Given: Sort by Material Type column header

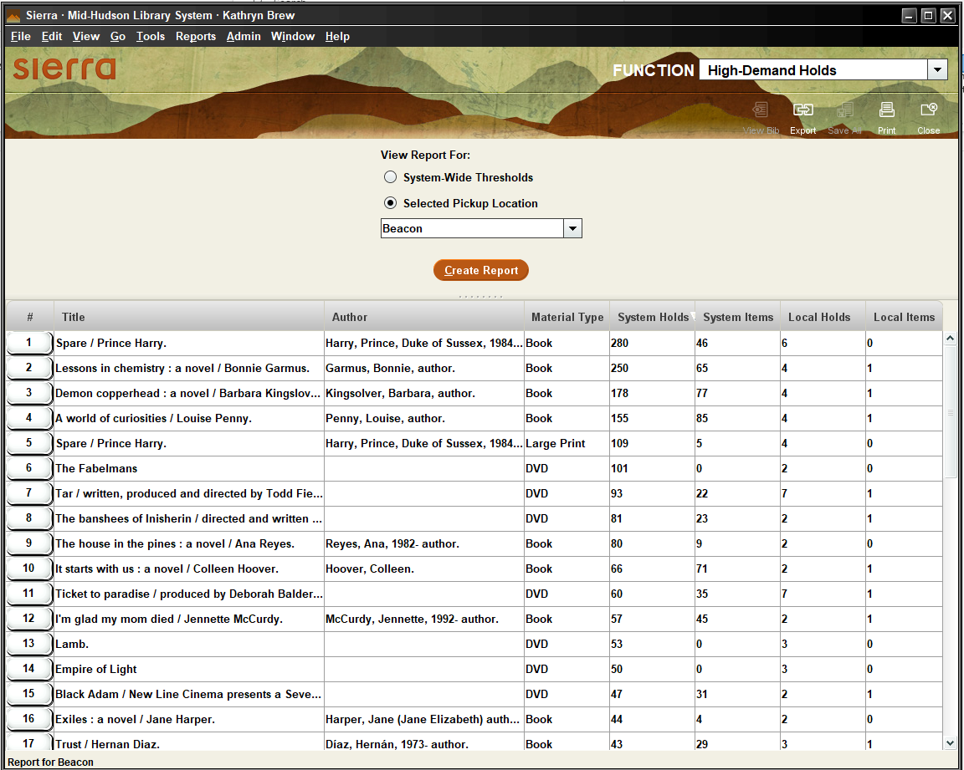Looking at the screenshot, I should (567, 317).
